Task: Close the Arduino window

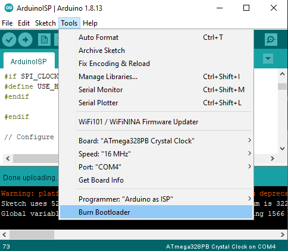Action: click(274, 8)
